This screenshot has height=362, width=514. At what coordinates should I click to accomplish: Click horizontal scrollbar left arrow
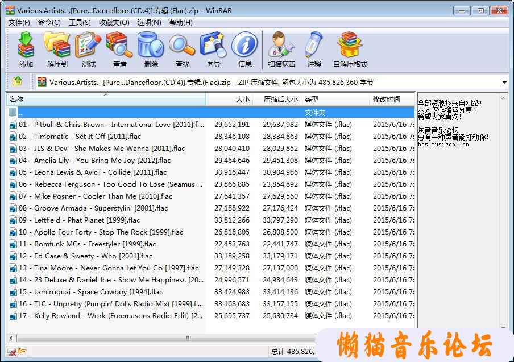coord(11,338)
